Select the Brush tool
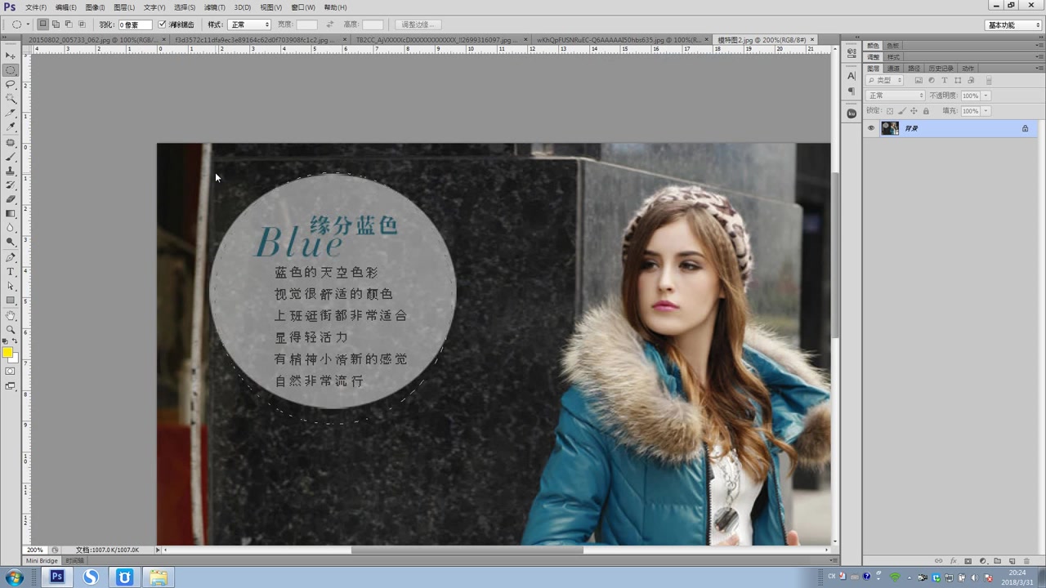 11,157
